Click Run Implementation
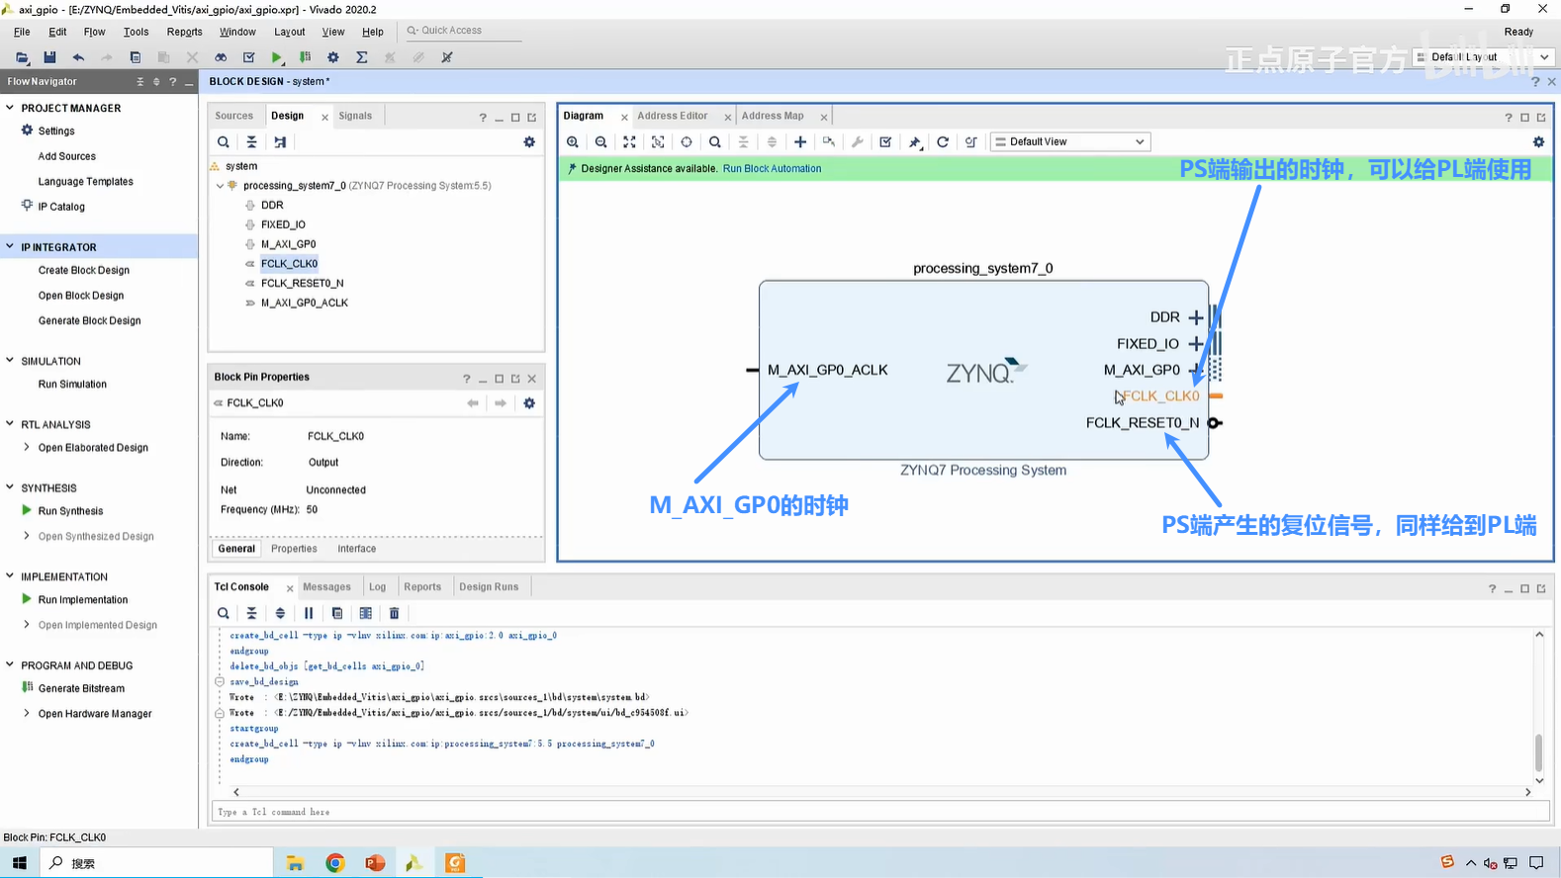The image size is (1561, 878). point(83,600)
